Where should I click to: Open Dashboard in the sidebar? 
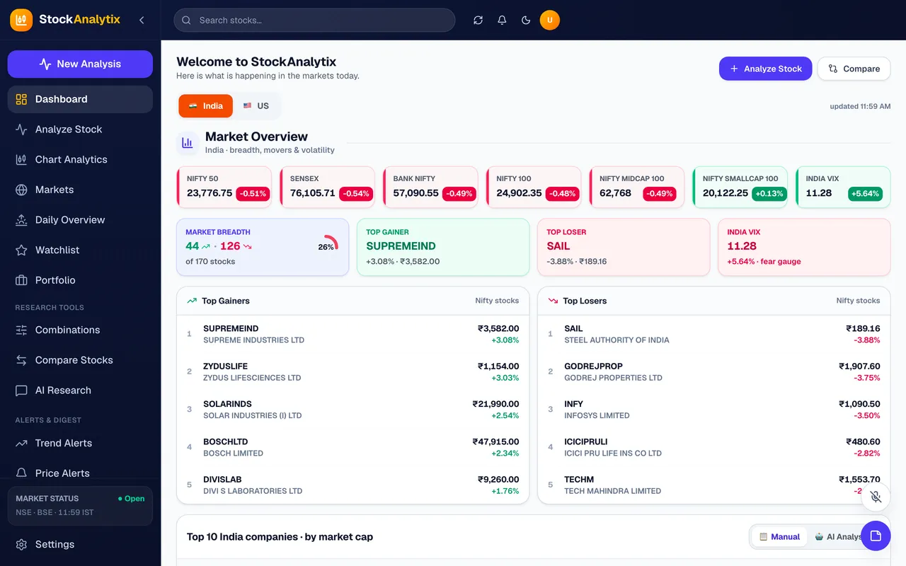point(80,99)
